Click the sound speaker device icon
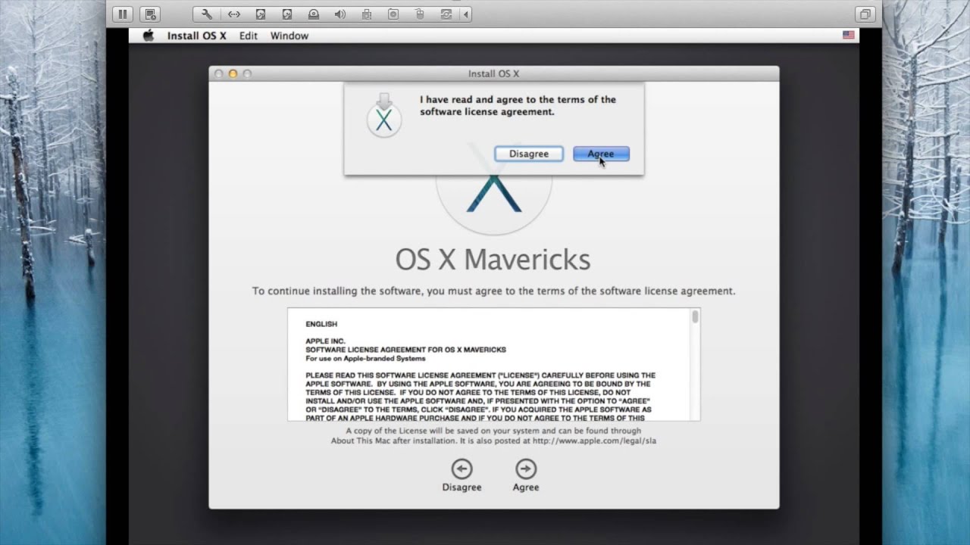The height and width of the screenshot is (545, 970). pos(340,14)
